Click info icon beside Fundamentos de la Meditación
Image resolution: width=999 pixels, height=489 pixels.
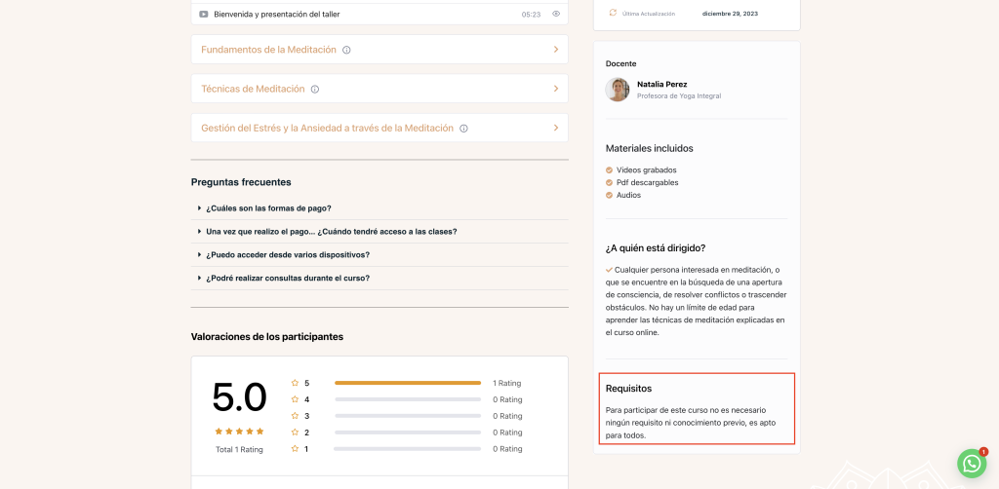(346, 50)
